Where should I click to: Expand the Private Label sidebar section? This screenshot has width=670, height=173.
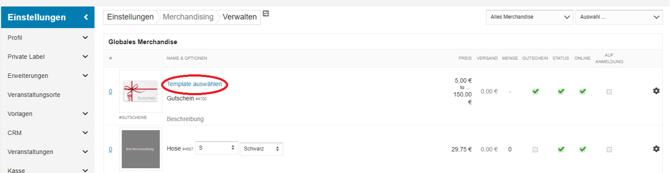click(x=47, y=57)
